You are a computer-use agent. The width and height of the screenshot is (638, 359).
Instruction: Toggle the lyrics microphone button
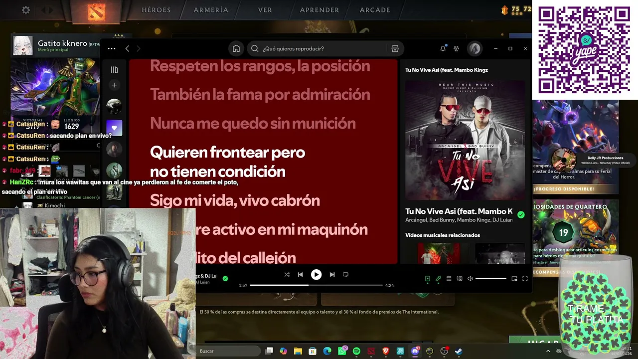pyautogui.click(x=438, y=279)
